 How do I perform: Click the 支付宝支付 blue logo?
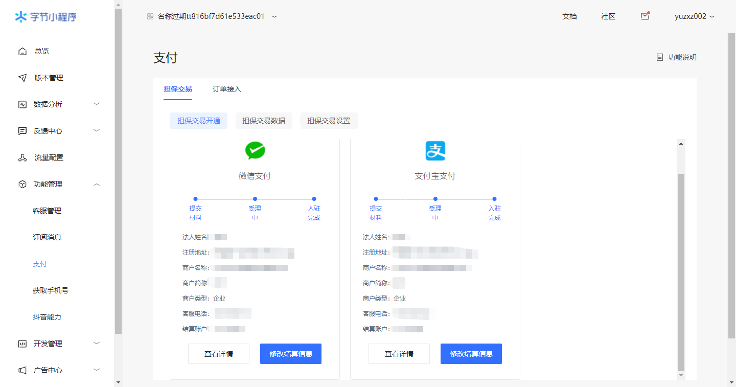coord(435,151)
